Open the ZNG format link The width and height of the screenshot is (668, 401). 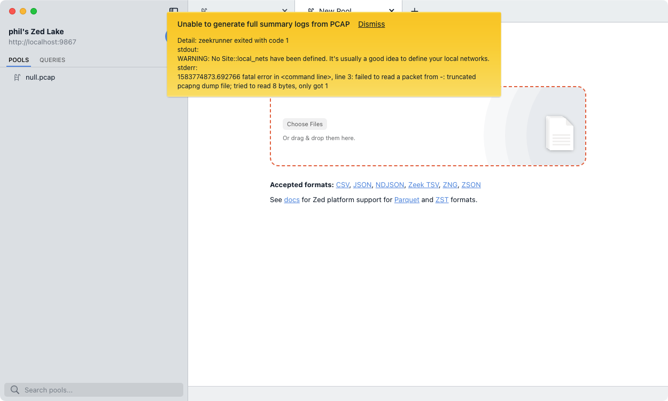coord(450,185)
